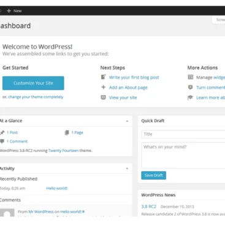Click the plus New icon in admin bar
The height and width of the screenshot is (225, 225).
click(x=9, y=11)
